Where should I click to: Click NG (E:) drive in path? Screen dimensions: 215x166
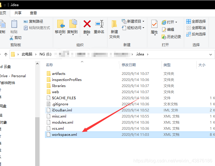(45, 54)
